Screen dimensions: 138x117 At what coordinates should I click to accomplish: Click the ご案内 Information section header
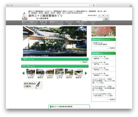[x=55, y=59]
